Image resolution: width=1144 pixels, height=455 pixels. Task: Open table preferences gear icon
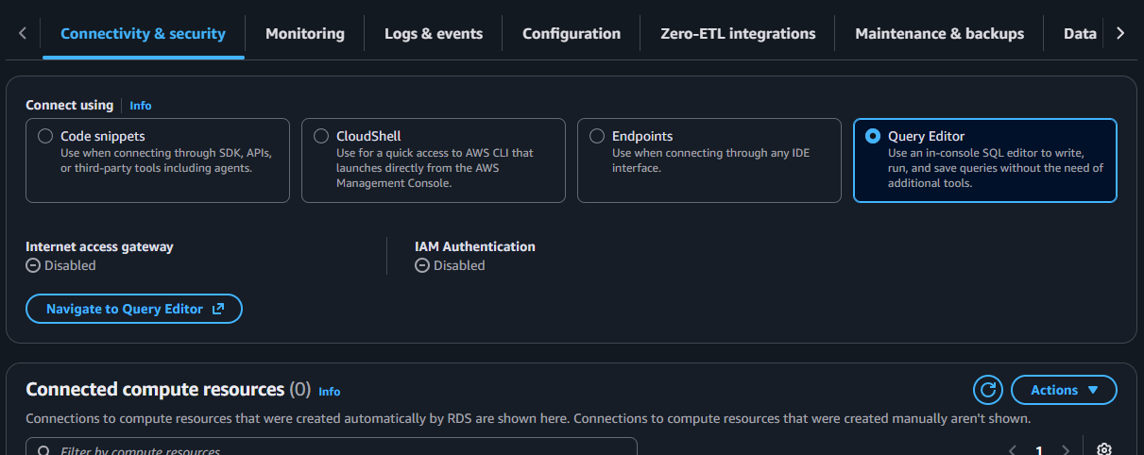tap(1104, 449)
